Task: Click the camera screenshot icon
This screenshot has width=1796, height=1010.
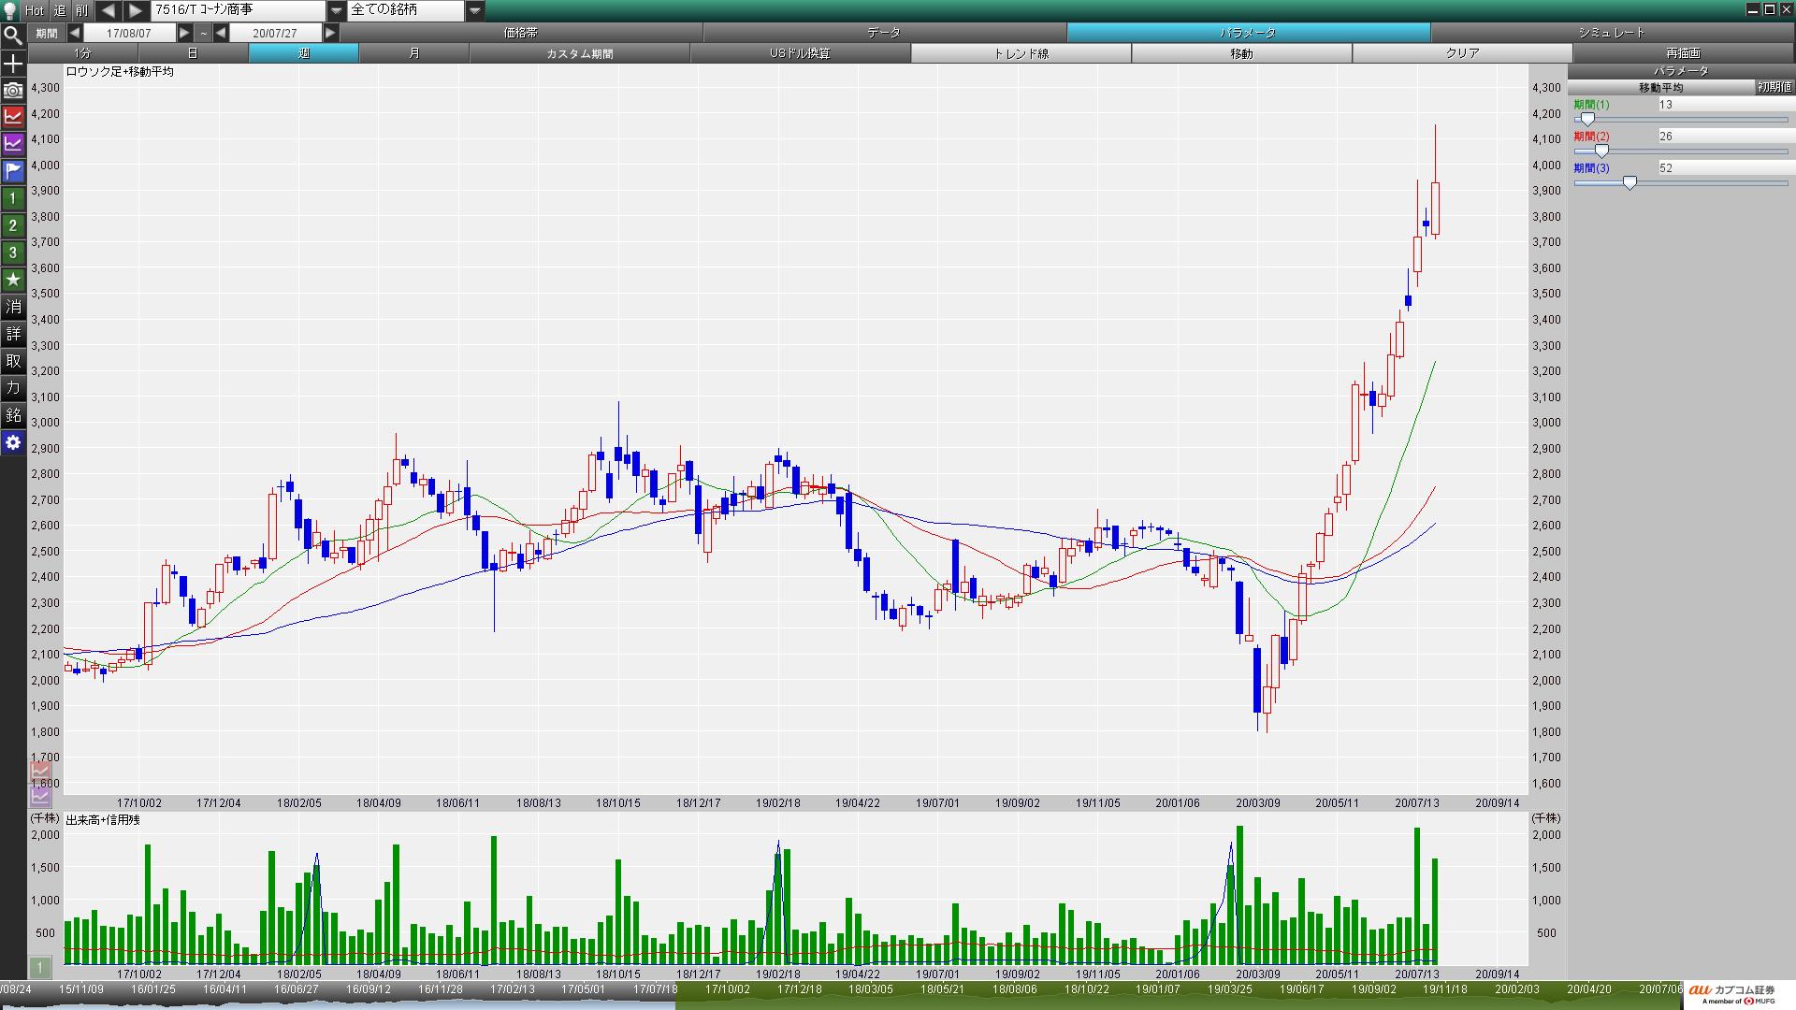Action: pos(13,91)
